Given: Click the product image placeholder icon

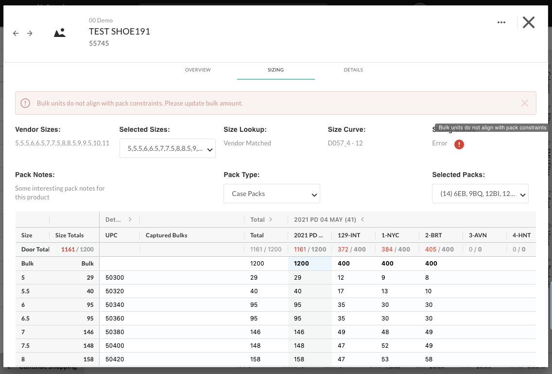Looking at the screenshot, I should (60, 33).
